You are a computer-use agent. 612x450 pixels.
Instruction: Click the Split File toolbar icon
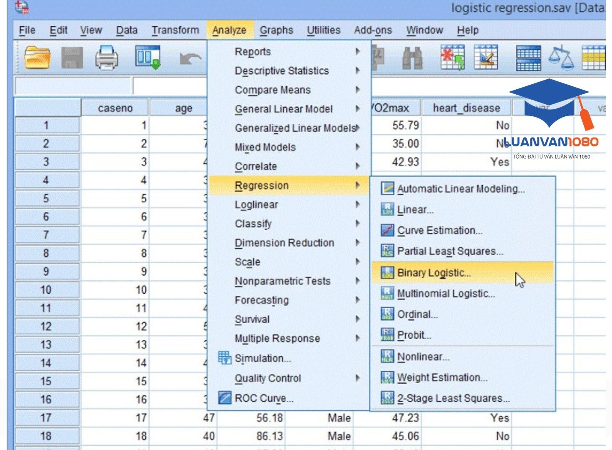528,58
